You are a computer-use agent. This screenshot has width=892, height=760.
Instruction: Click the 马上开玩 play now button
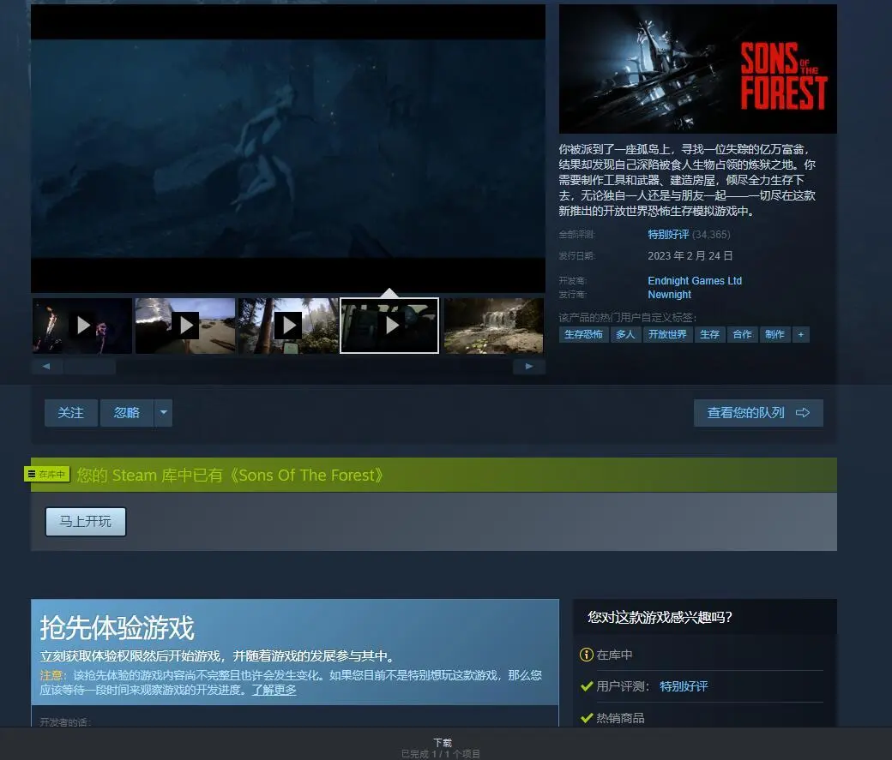[x=85, y=521]
